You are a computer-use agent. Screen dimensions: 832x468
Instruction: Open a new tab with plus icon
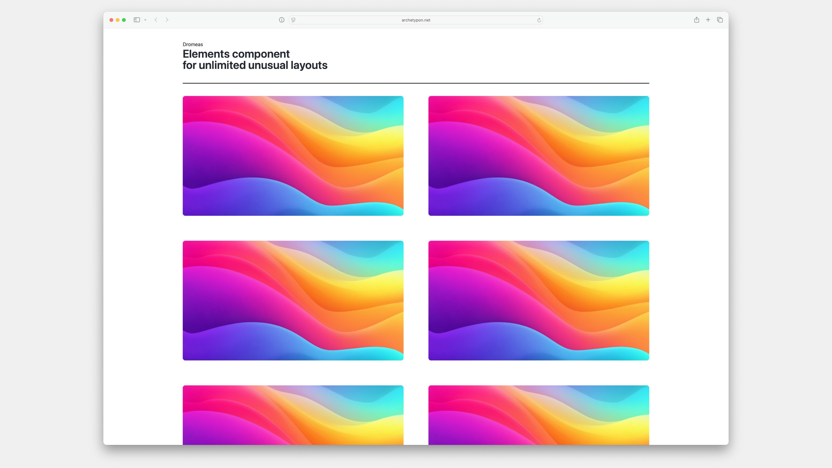[708, 20]
